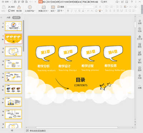Click the horizontal scrollbar under the slide
The width and height of the screenshot is (143, 133).
point(77,127)
